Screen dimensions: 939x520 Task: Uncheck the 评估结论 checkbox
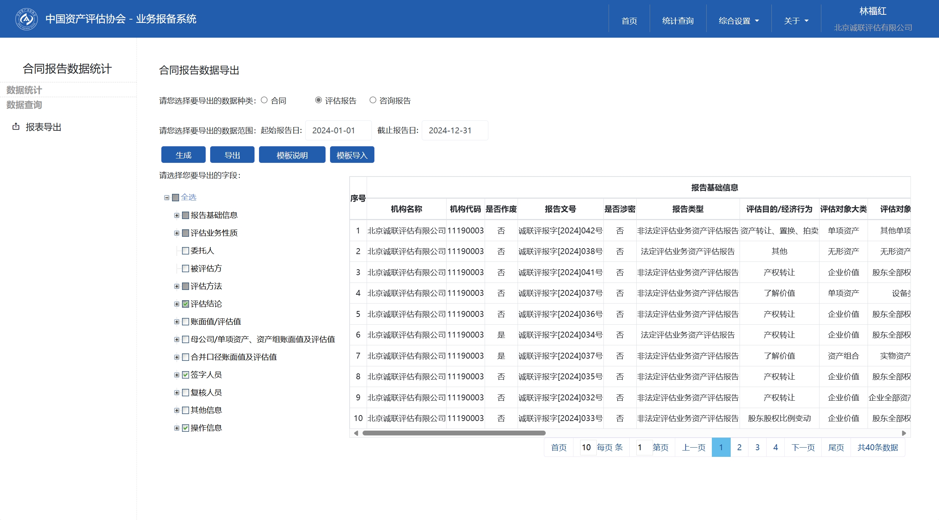click(186, 304)
